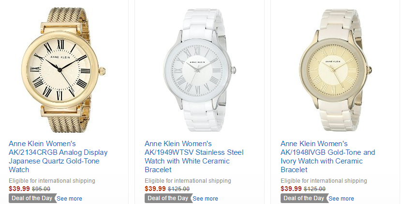The height and width of the screenshot is (204, 403).
Task: Click the crossed-out $125.00 price of the white watch
Action: (x=179, y=189)
